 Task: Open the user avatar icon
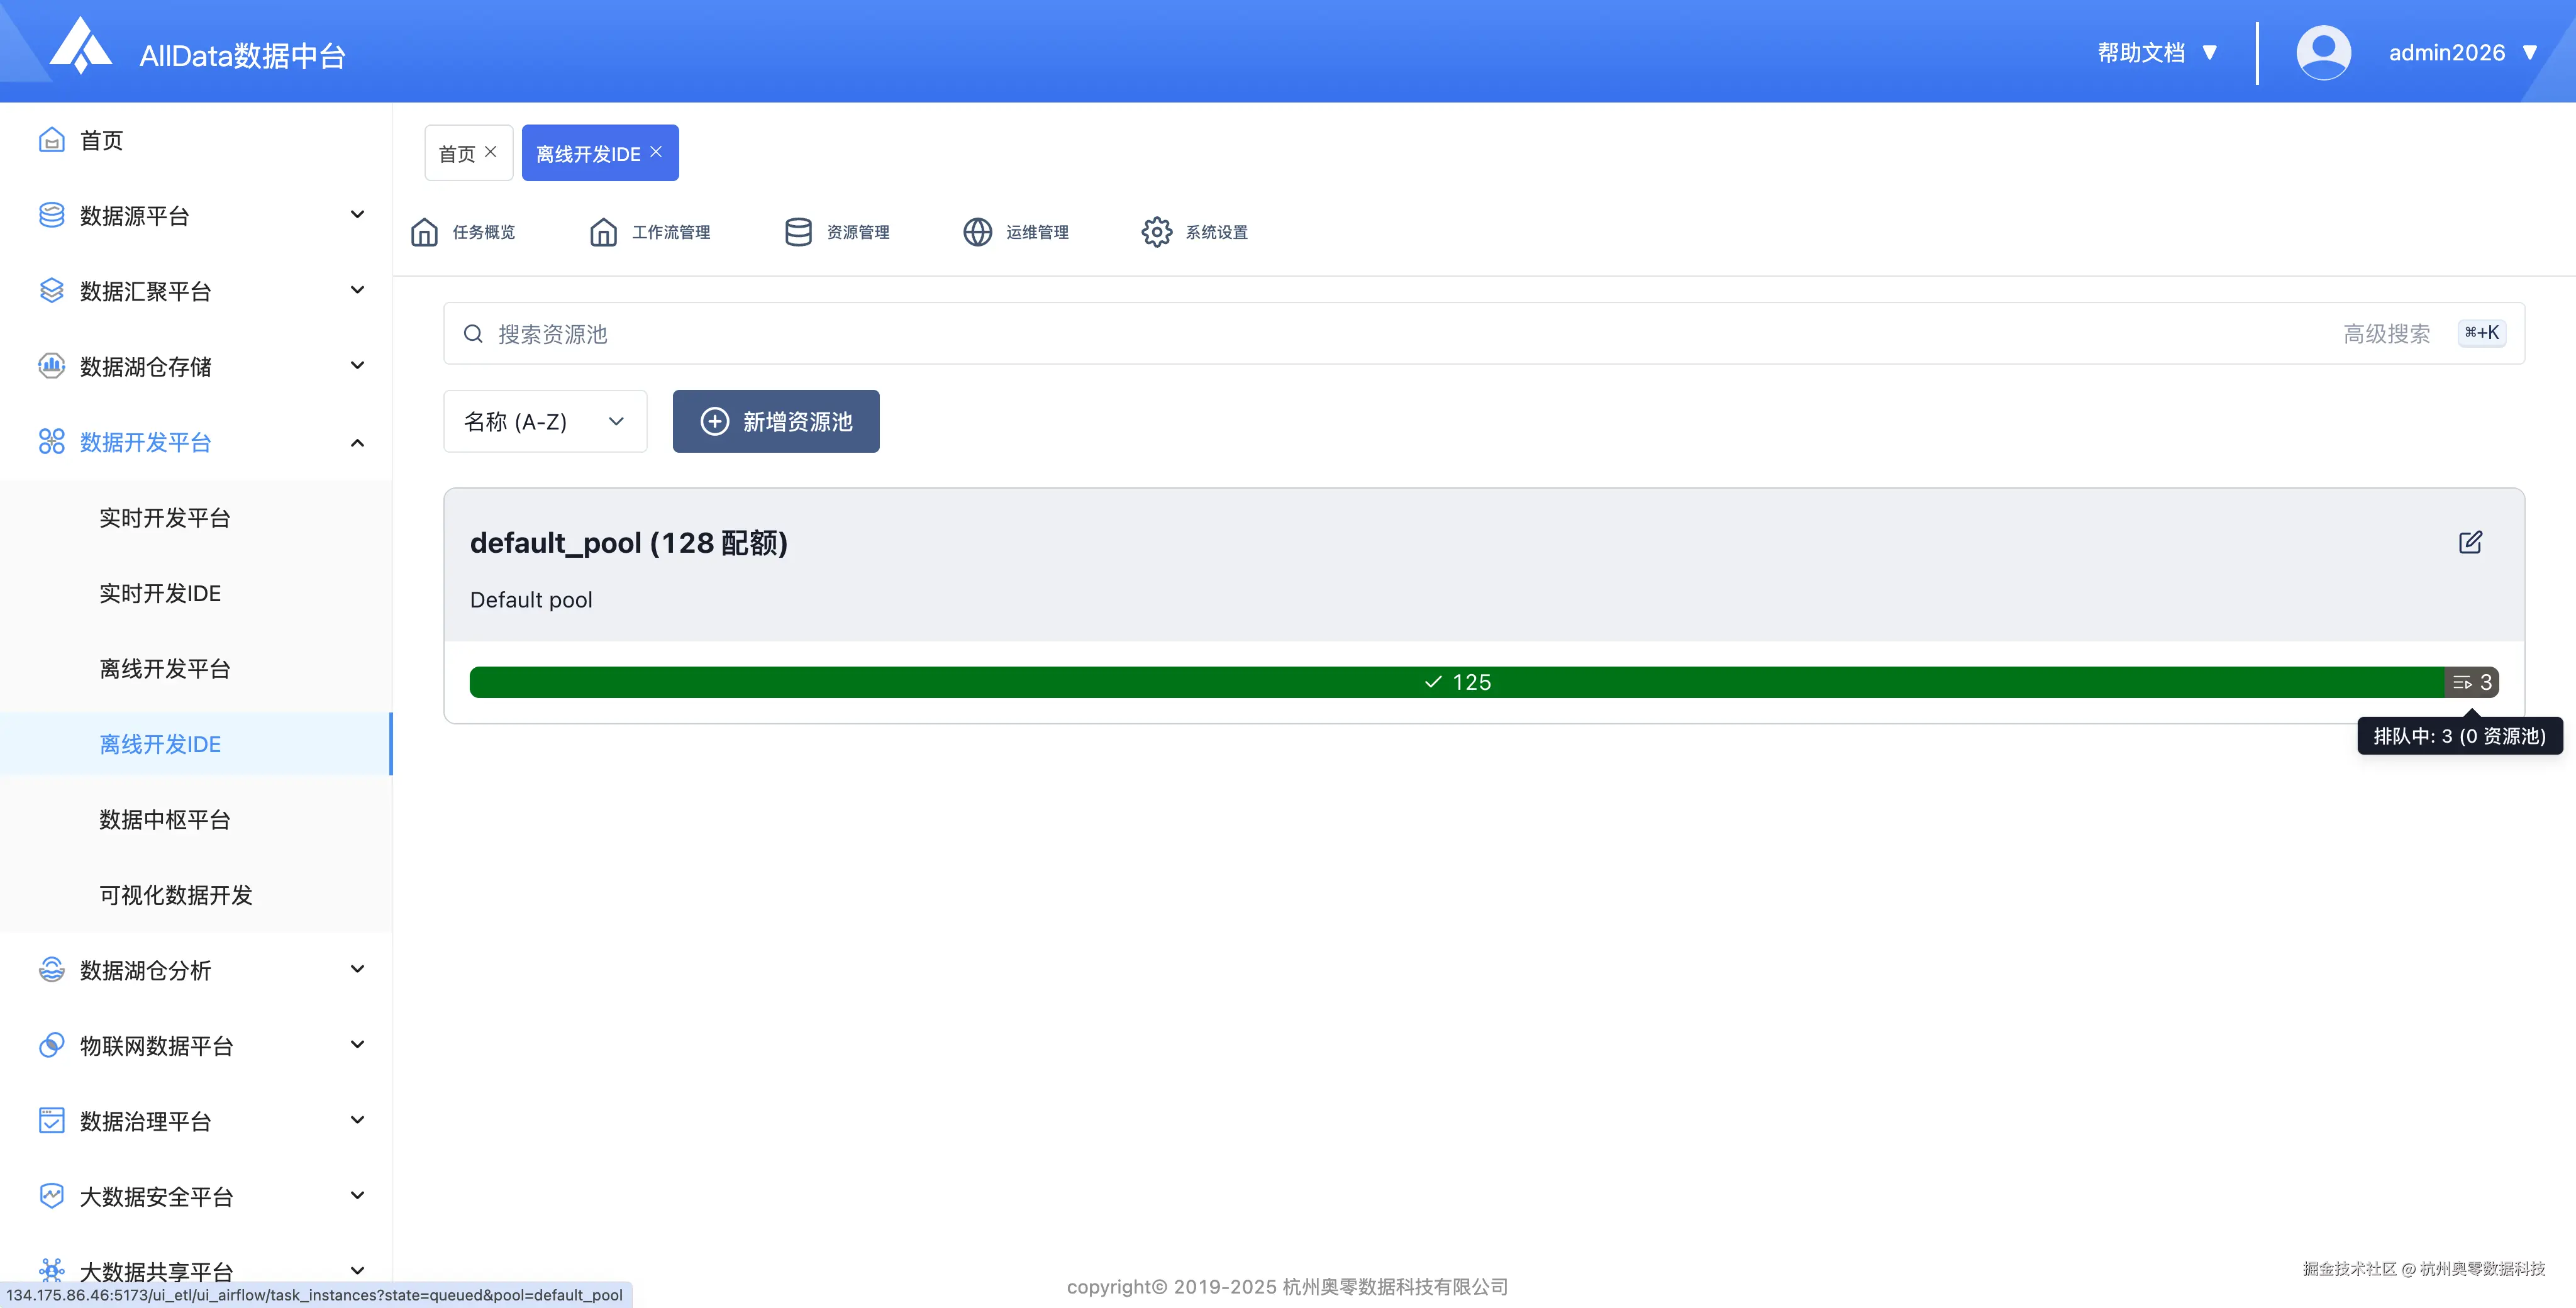pyautogui.click(x=2323, y=51)
